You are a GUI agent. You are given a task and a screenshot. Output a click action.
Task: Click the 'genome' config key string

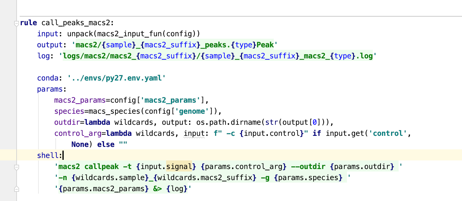point(192,111)
